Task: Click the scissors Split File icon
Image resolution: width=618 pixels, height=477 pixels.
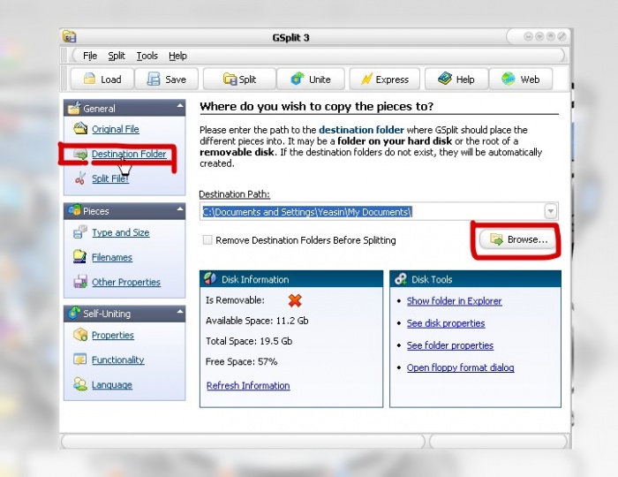Action: tap(80, 178)
